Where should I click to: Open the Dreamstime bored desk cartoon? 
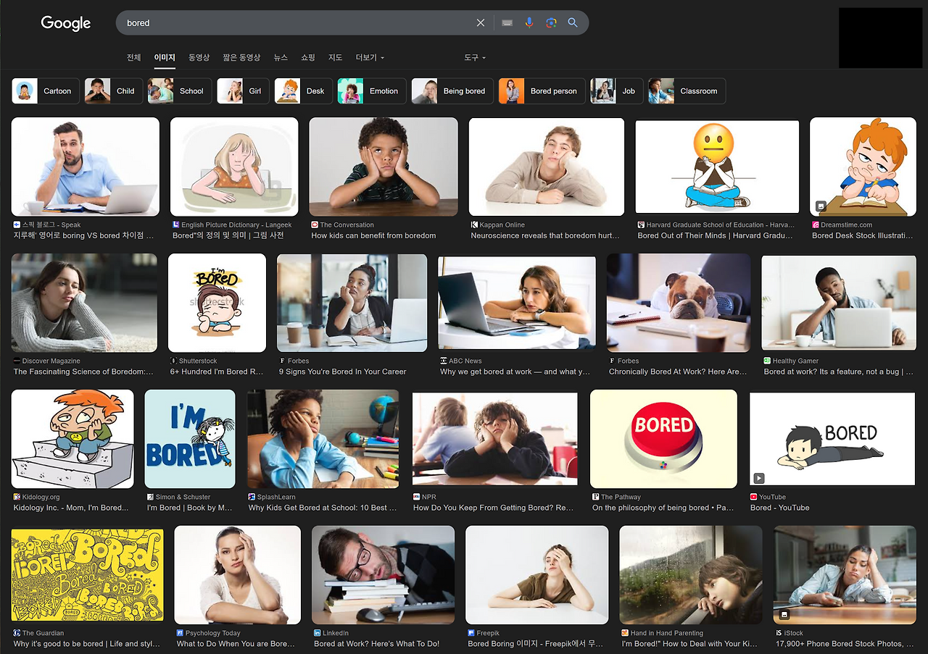click(863, 167)
